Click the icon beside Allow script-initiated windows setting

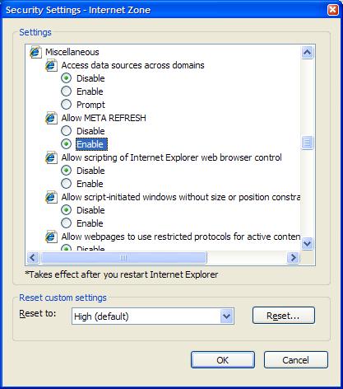(51, 197)
